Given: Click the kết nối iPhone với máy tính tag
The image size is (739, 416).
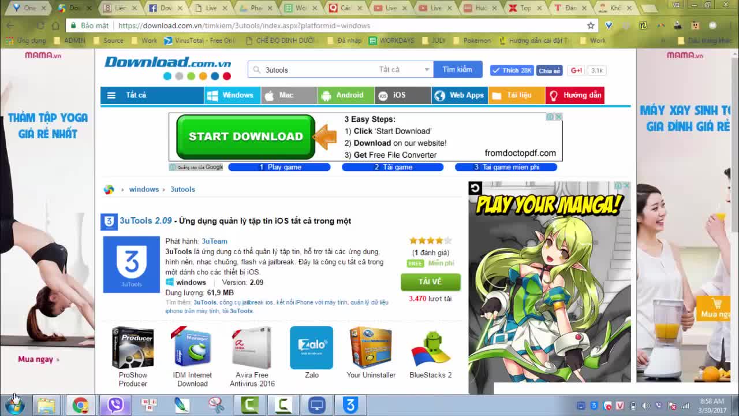Looking at the screenshot, I should pos(311,303).
